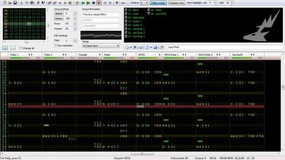The height and width of the screenshot is (160, 285).
Task: Click the load instrument icon
Action: [x=147, y=48]
